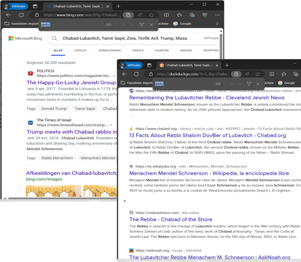Reload the Bing search page
Viewport: 301px width, 262px height.
tap(21, 15)
